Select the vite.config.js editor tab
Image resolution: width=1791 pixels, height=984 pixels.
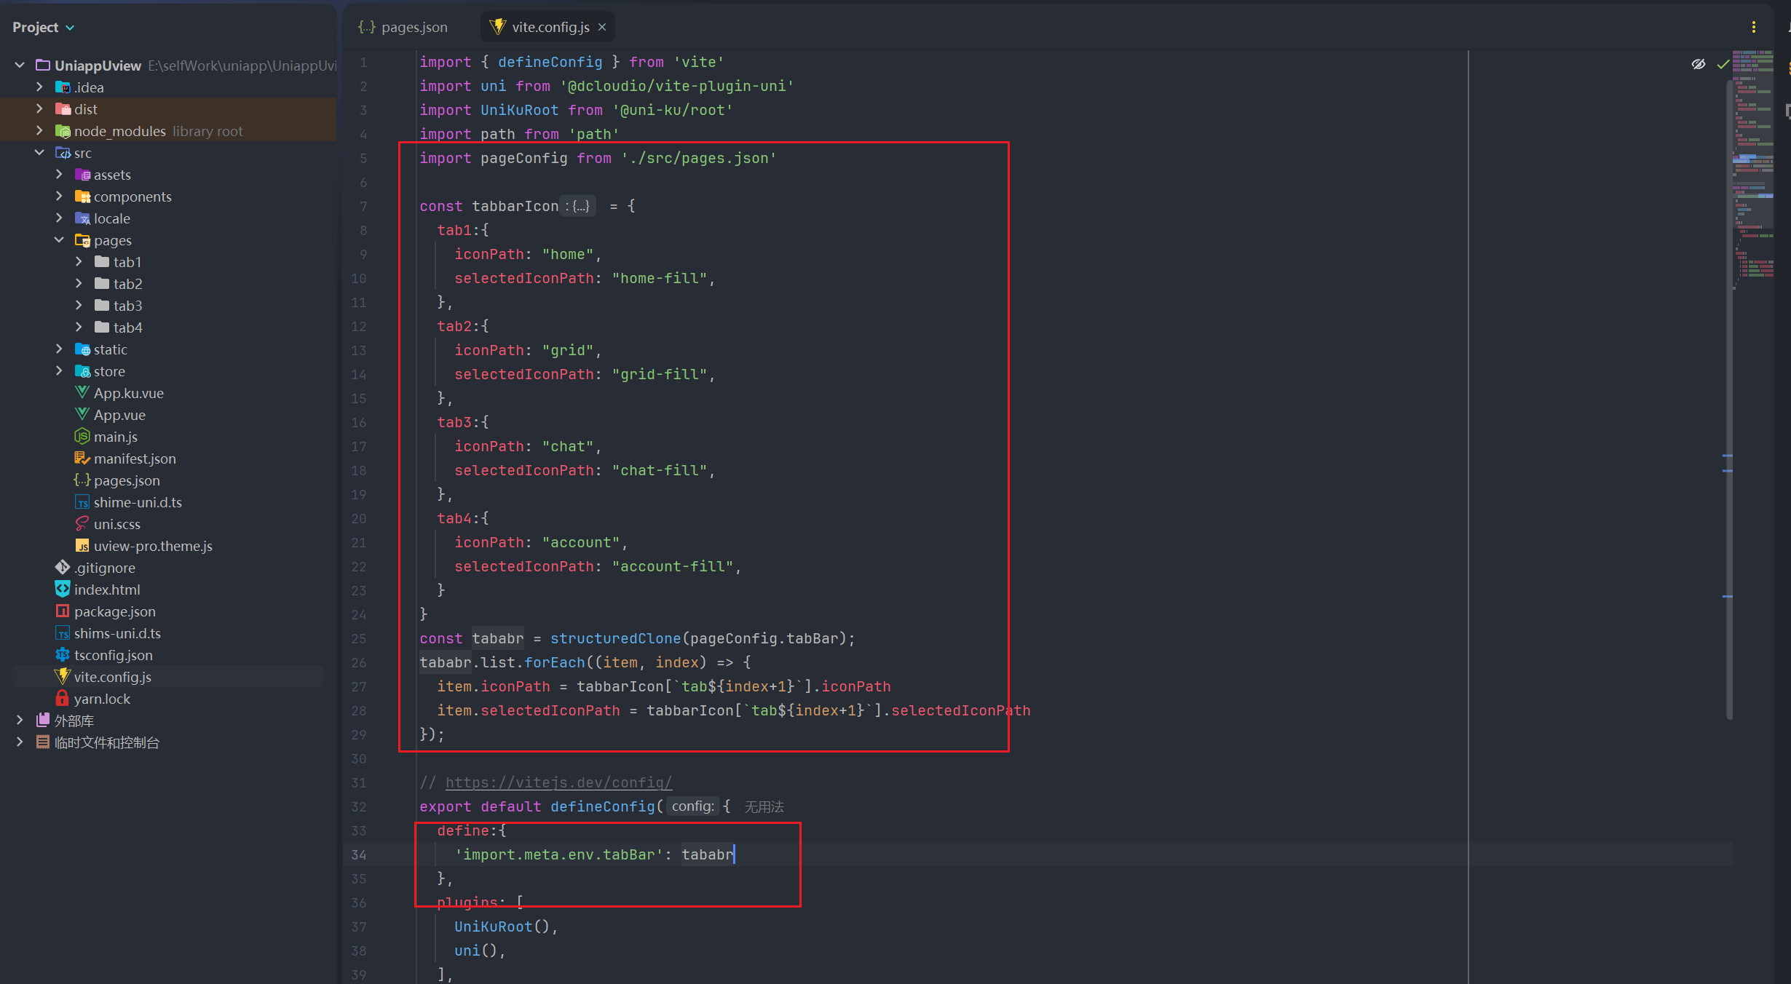pyautogui.click(x=550, y=27)
